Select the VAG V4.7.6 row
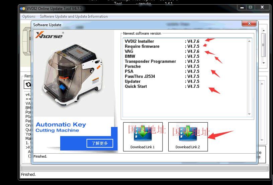273x185 pixels. pos(162,51)
